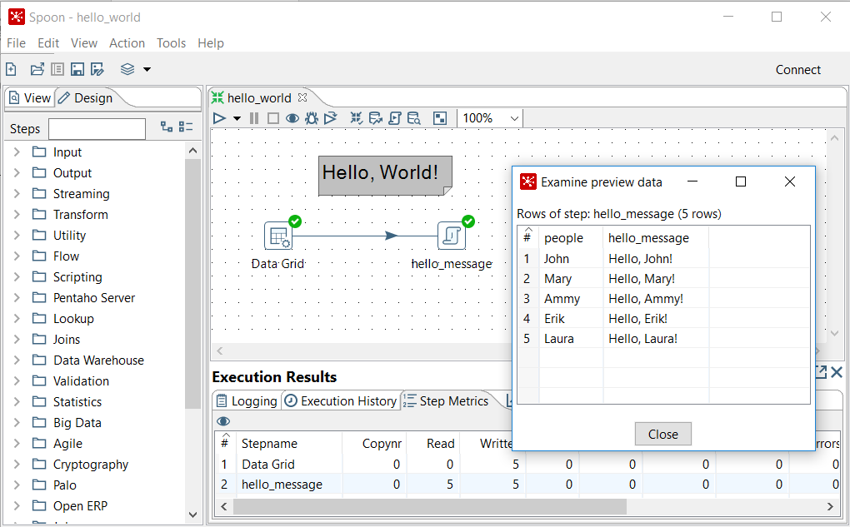Stop the transformation with the square icon
Viewport: 850px width, 527px height.
(273, 118)
